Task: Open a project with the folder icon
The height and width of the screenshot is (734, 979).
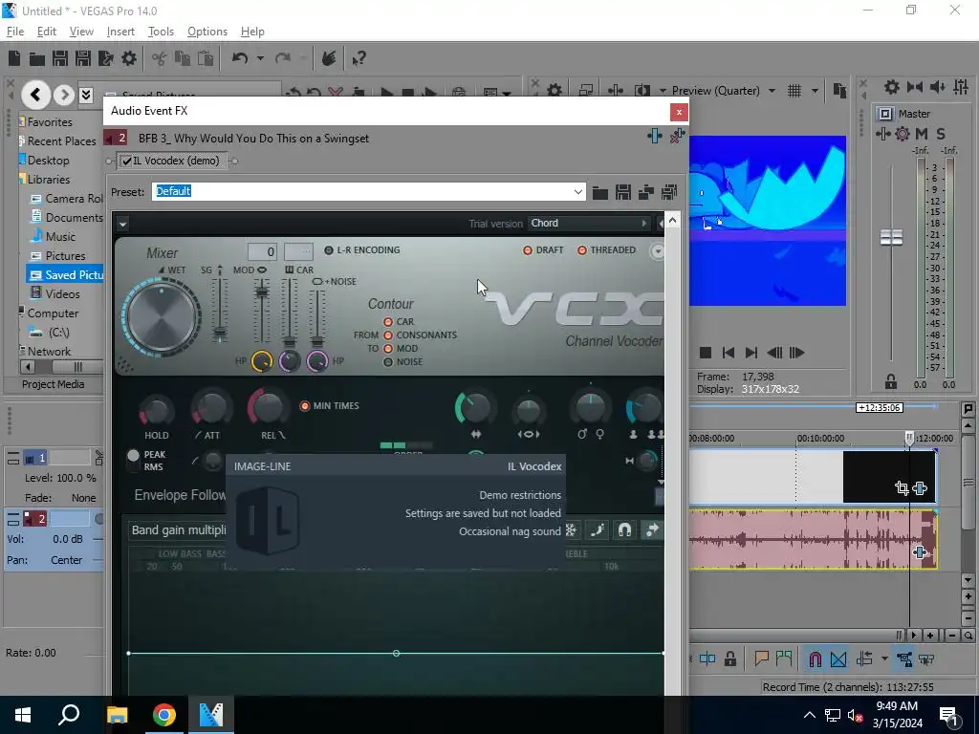Action: click(x=37, y=58)
